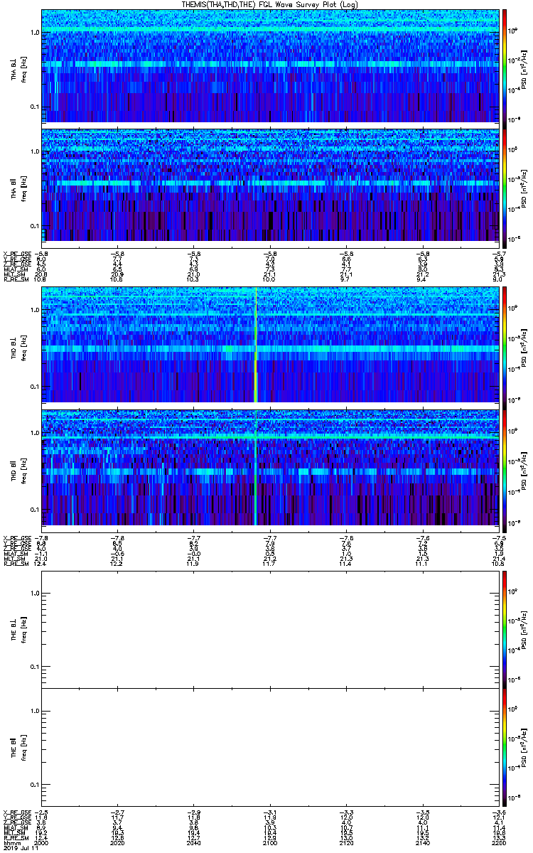This screenshot has height=853, width=533.
Task: Click the bright 0.4 Hz band in THA B-perpendicular
Action: 269,64
